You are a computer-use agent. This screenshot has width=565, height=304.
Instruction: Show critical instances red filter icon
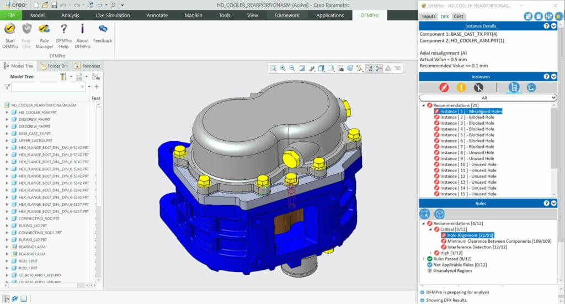tap(444, 87)
